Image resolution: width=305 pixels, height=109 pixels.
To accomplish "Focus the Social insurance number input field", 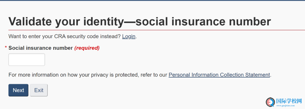I will (x=27, y=60).
